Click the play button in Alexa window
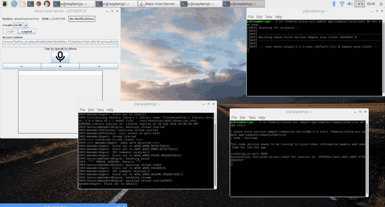385x207 pixels. 61,66
